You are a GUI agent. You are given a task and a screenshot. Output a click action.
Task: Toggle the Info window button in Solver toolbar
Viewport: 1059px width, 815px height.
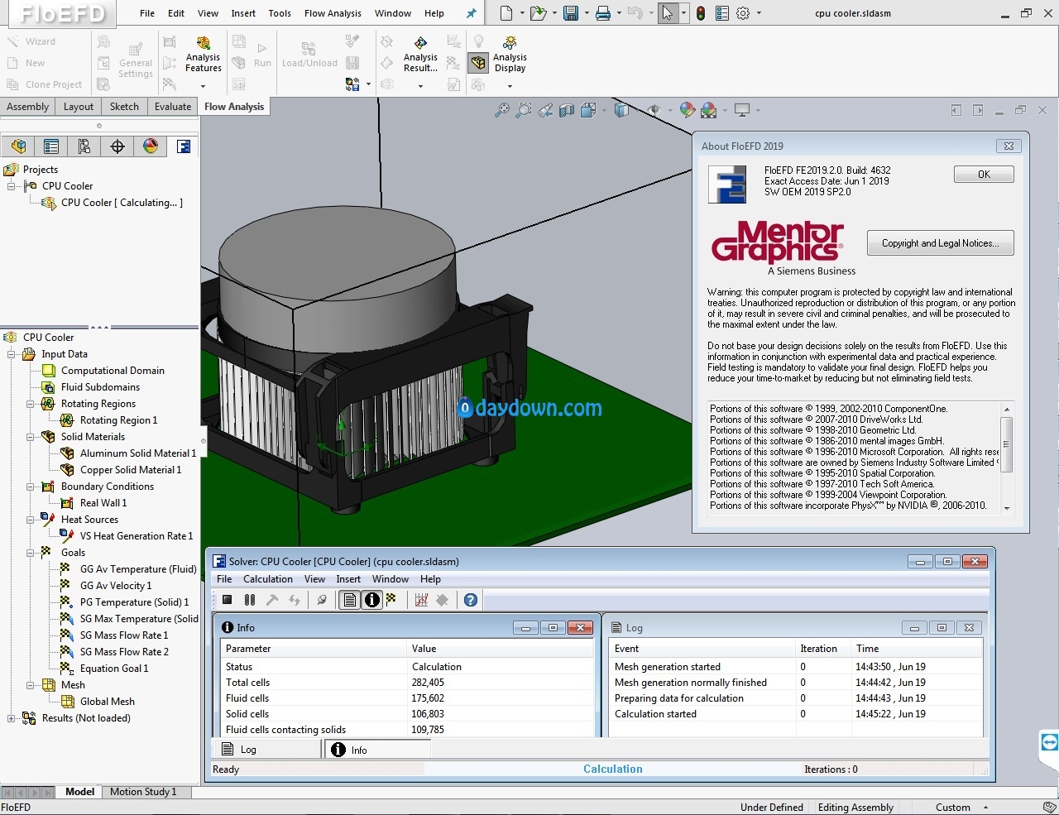click(x=372, y=600)
